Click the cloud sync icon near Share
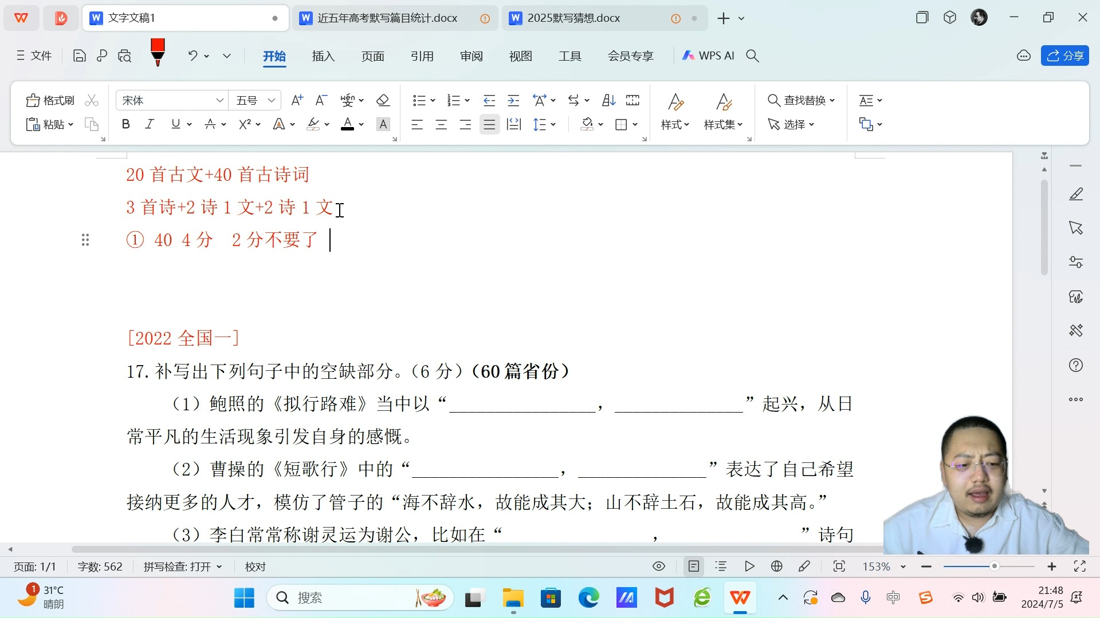Screen dimensions: 1100x618 (x=1024, y=56)
